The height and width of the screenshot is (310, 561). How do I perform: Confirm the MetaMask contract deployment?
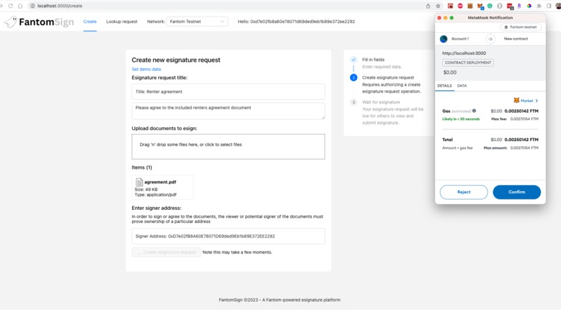point(516,192)
